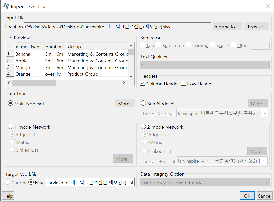Select Edge List under 1-mode Network
The height and width of the screenshot is (202, 274).
12,134
